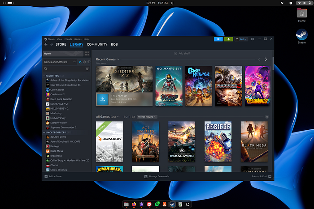
Task: Open the green notifications bell
Action: [x=228, y=39]
